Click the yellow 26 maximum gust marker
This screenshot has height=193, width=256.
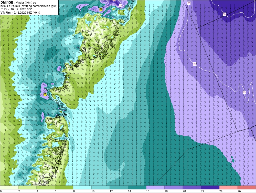tap(101, 9)
